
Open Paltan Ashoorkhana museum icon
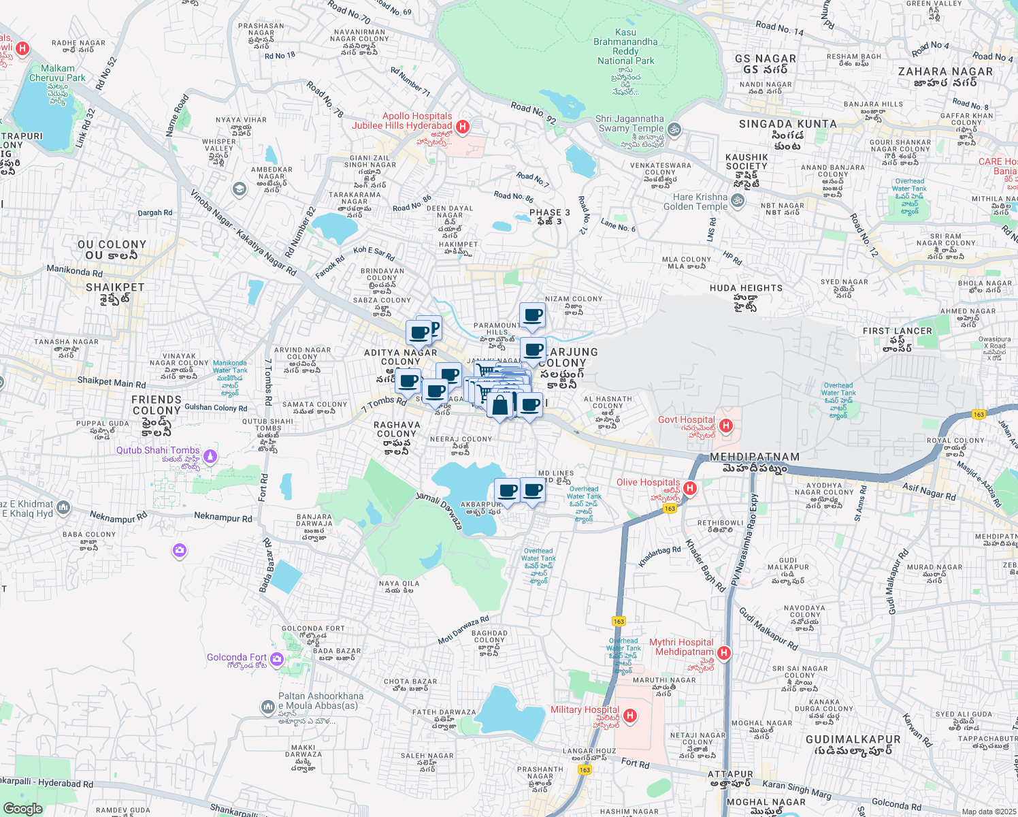[267, 707]
